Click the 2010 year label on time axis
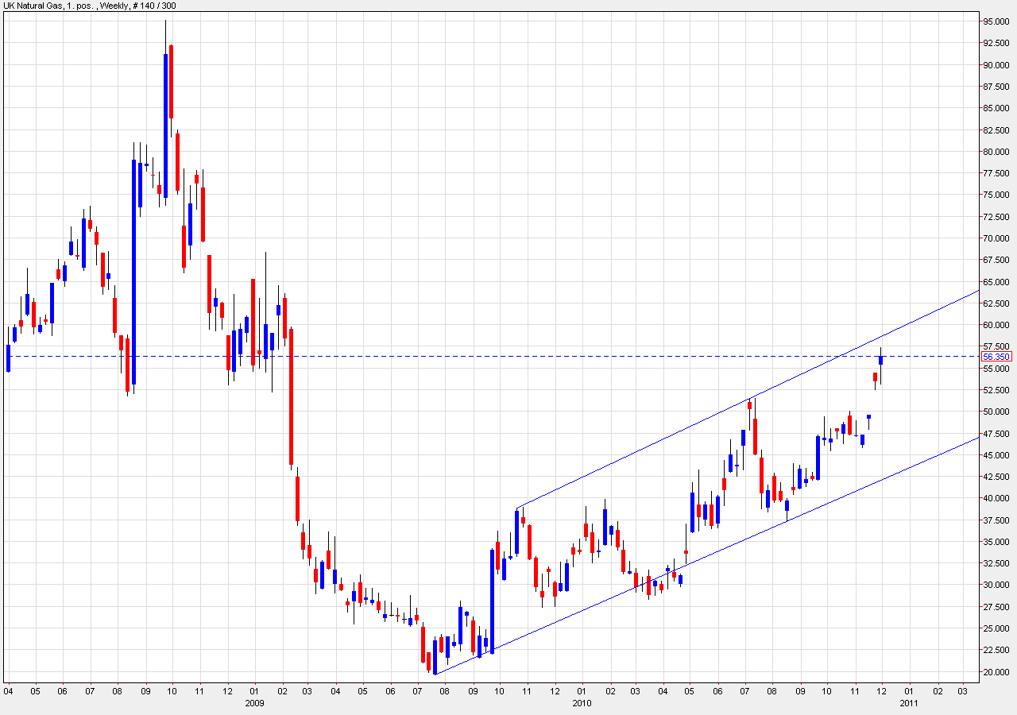The width and height of the screenshot is (1017, 715). [582, 703]
